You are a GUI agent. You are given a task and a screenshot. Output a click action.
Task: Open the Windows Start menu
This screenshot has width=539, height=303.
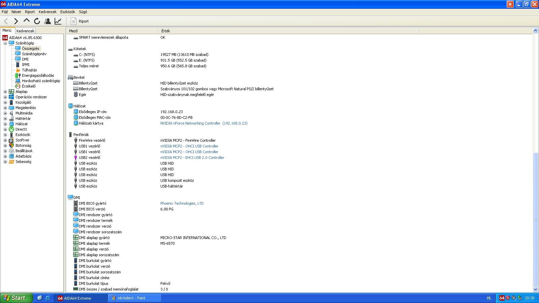pos(16,298)
